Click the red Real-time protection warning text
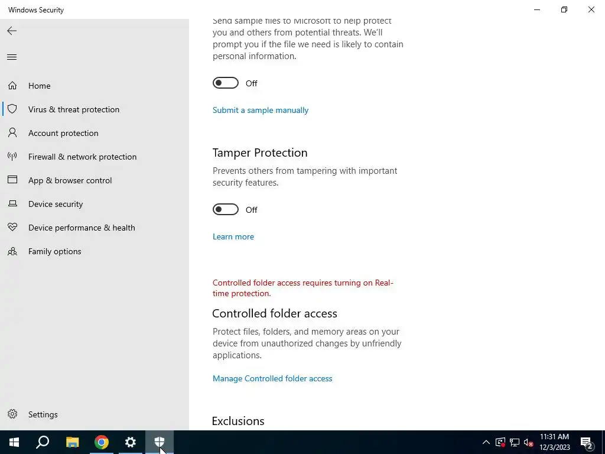The width and height of the screenshot is (605, 454). [x=303, y=288]
